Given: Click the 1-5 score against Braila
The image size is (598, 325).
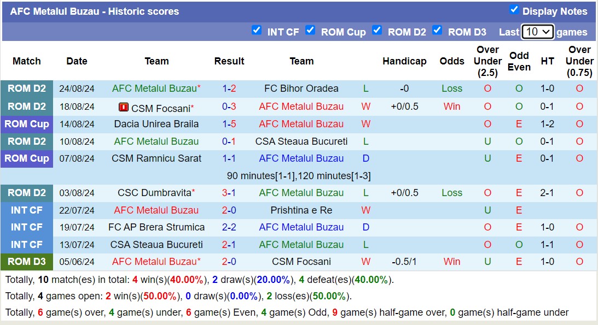Looking at the screenshot, I should click(229, 124).
